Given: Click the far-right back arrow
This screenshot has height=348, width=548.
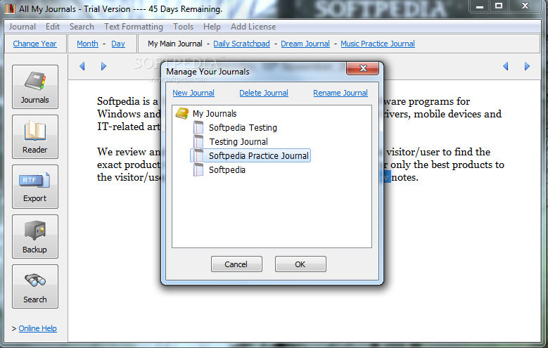Looking at the screenshot, I should [505, 66].
